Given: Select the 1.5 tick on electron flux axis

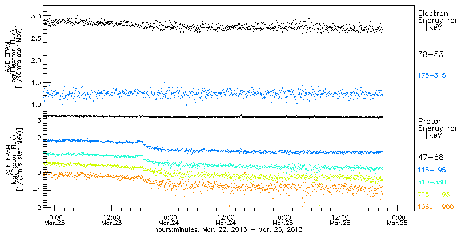Looking at the screenshot, I should [36, 82].
